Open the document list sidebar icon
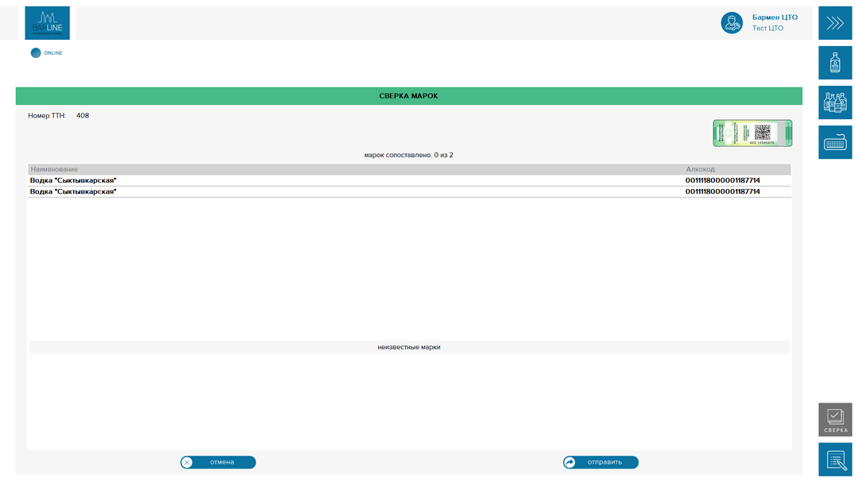858x482 pixels. (x=835, y=460)
